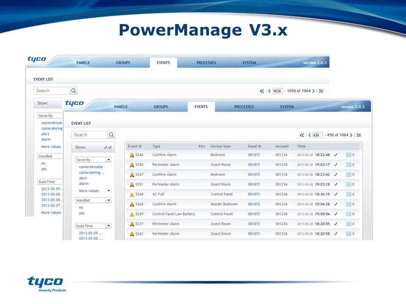Toggle handled checkmark for event 5250

click(335, 165)
